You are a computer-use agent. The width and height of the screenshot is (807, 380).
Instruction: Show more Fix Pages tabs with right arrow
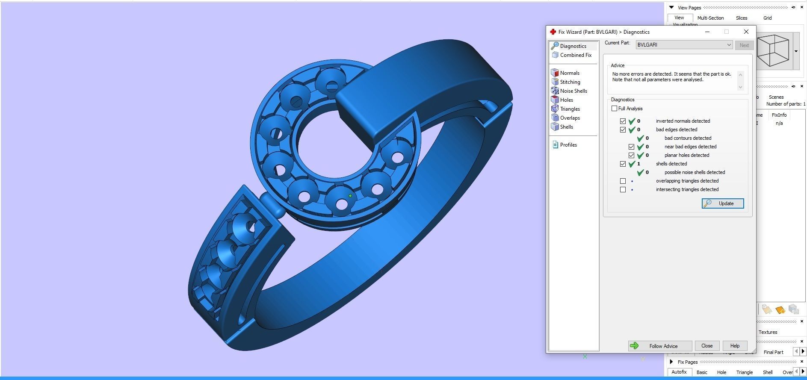pos(803,371)
